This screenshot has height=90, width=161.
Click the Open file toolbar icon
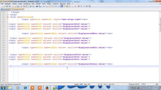4,6
